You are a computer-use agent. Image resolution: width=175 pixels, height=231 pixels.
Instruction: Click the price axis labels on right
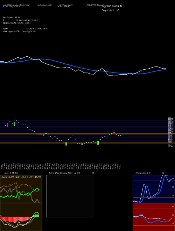tap(170, 132)
